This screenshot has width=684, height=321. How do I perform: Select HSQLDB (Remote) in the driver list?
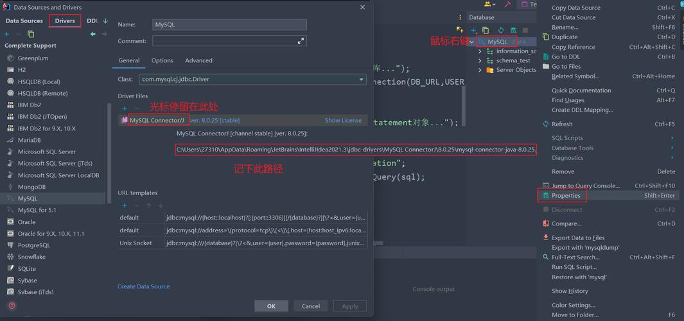tap(43, 93)
